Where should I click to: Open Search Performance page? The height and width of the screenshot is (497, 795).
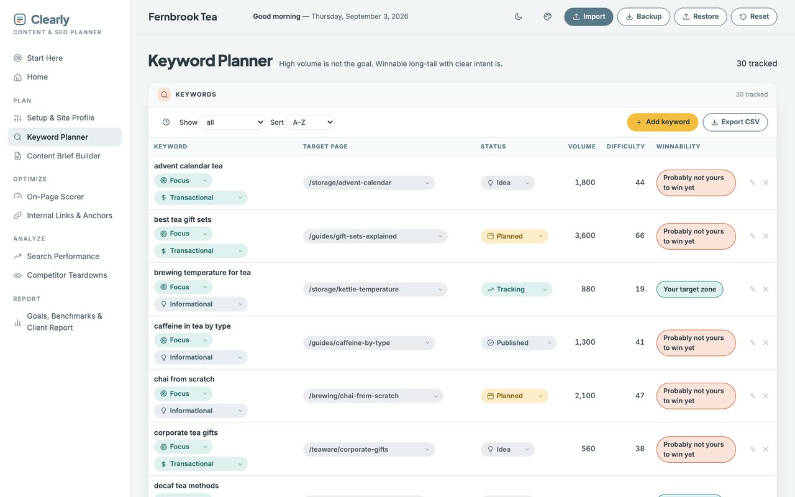pyautogui.click(x=65, y=256)
